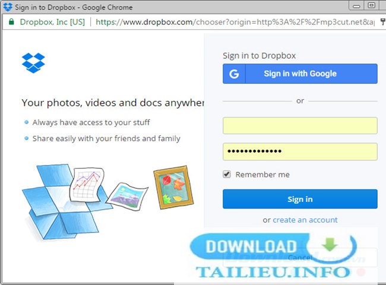This screenshot has height=285, width=386.
Task: Open the create an account link
Action: [x=305, y=220]
